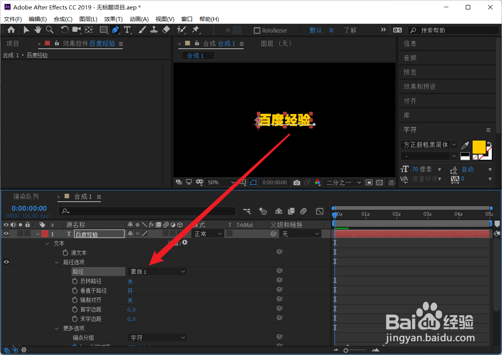
Task: Toggle mask and shape path visibility
Action: click(253, 182)
